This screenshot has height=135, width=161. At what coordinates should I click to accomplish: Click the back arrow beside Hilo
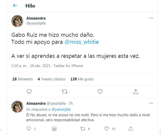[x=15, y=6]
